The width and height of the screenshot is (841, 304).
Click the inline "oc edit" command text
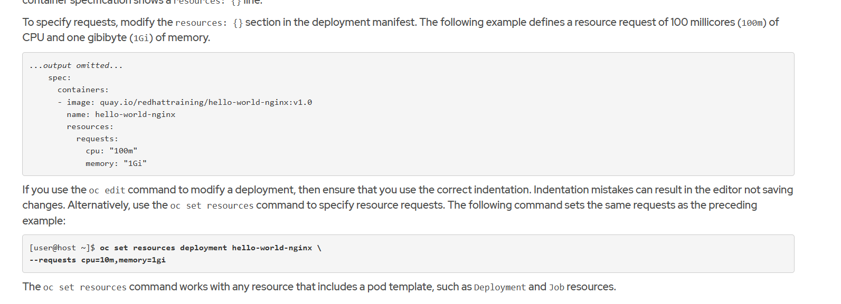pyautogui.click(x=107, y=190)
